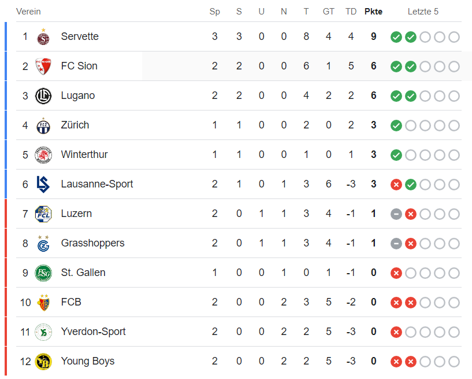Image resolution: width=472 pixels, height=379 pixels.
Task: Click Luzern's gray draw indicator
Action: click(396, 214)
